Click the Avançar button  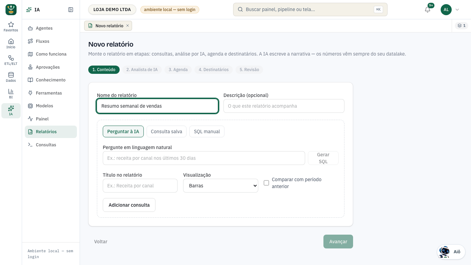[x=338, y=242]
